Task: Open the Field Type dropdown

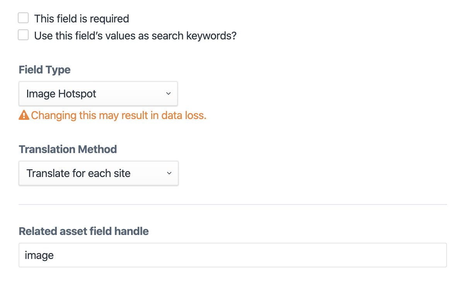Action: coord(98,94)
